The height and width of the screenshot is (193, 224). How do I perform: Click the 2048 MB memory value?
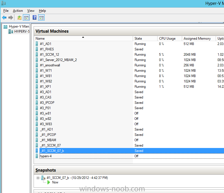point(190,54)
